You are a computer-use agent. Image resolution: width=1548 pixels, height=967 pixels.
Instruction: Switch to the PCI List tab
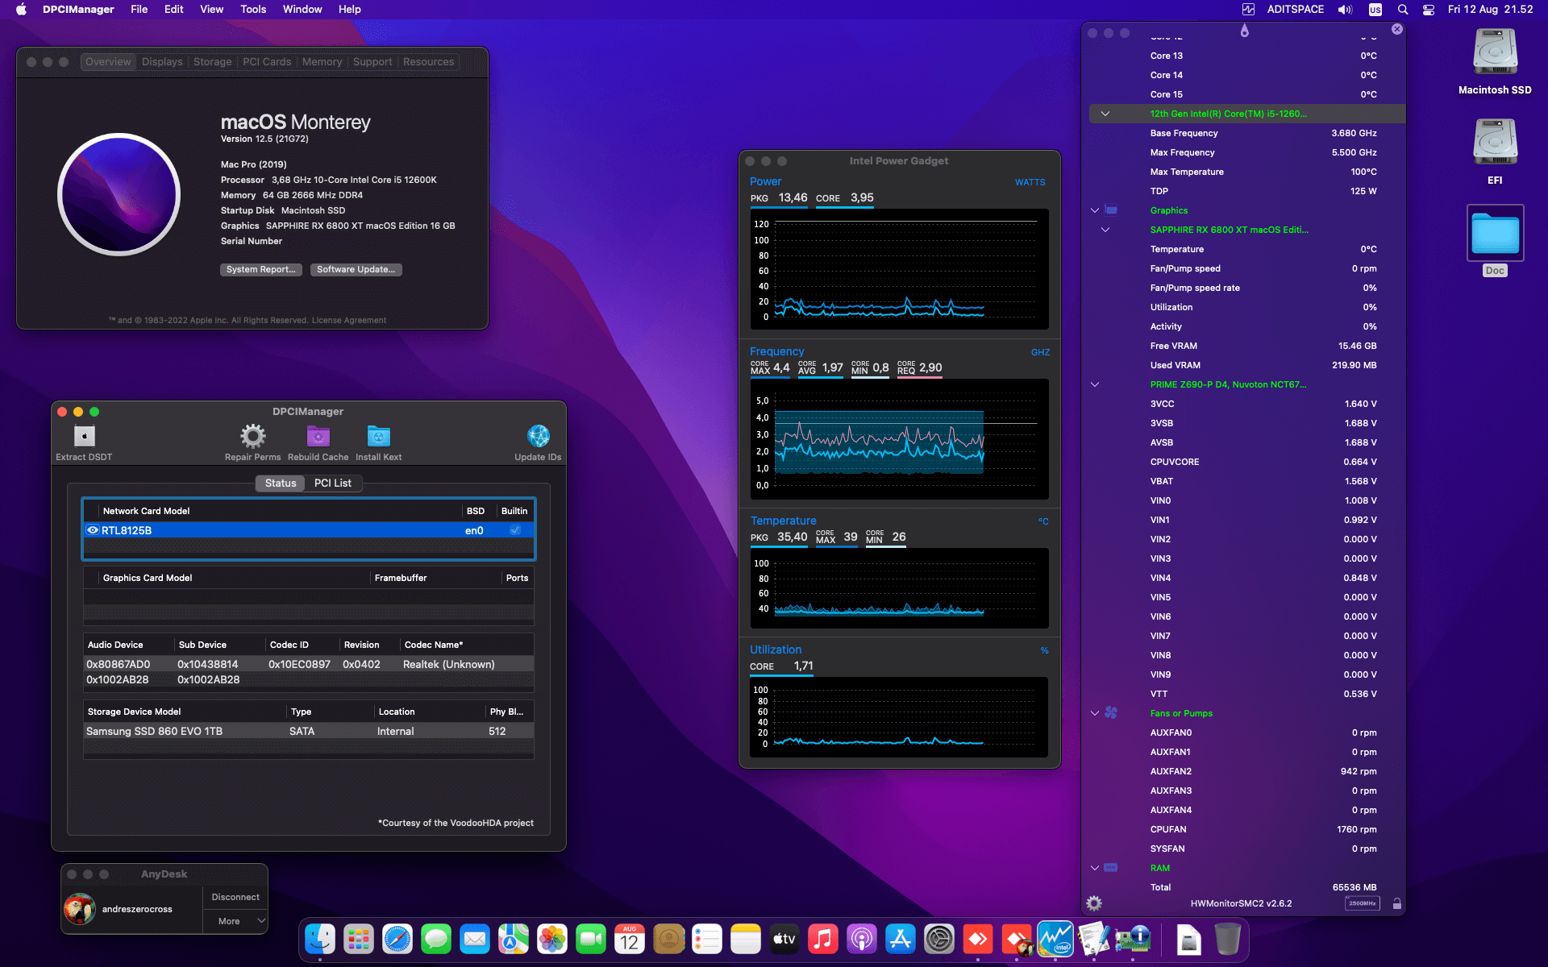pyautogui.click(x=332, y=483)
